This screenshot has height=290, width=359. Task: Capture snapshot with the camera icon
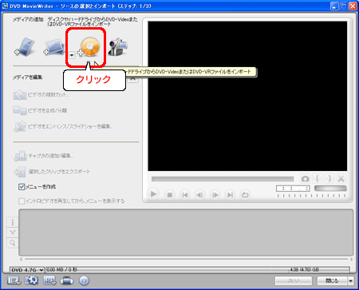click(x=305, y=178)
